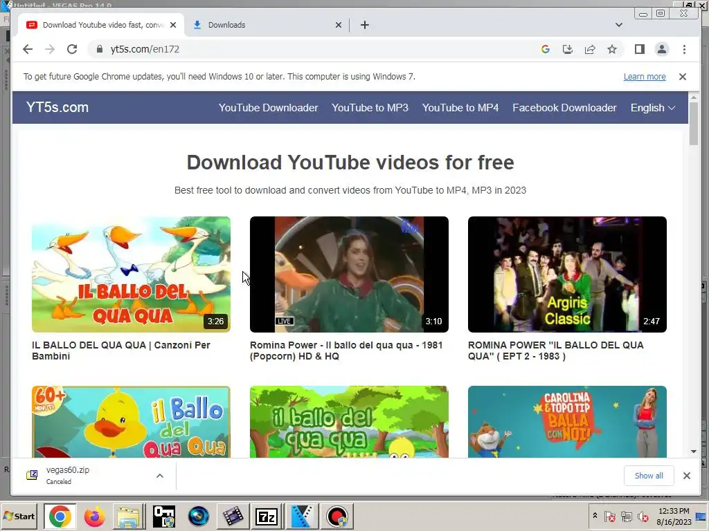
Task: Expand the tab search dropdown arrow
Action: tap(618, 25)
